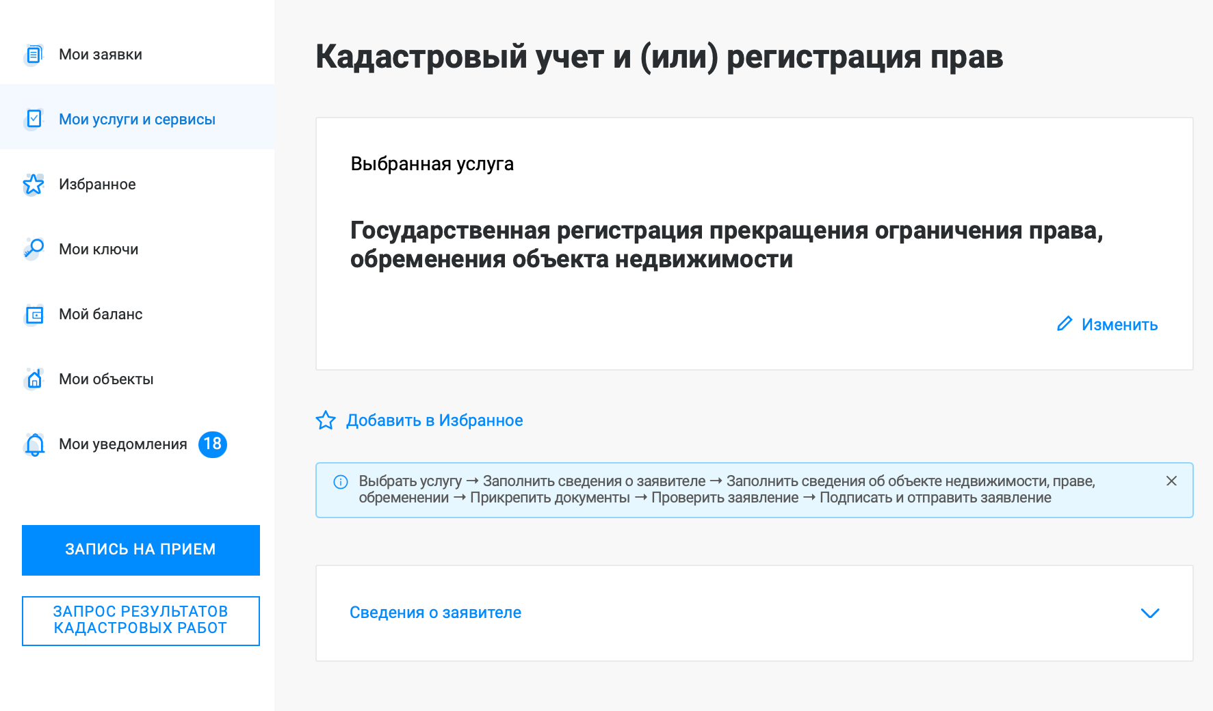Open Мои услуги и сервисы section

coord(137,120)
